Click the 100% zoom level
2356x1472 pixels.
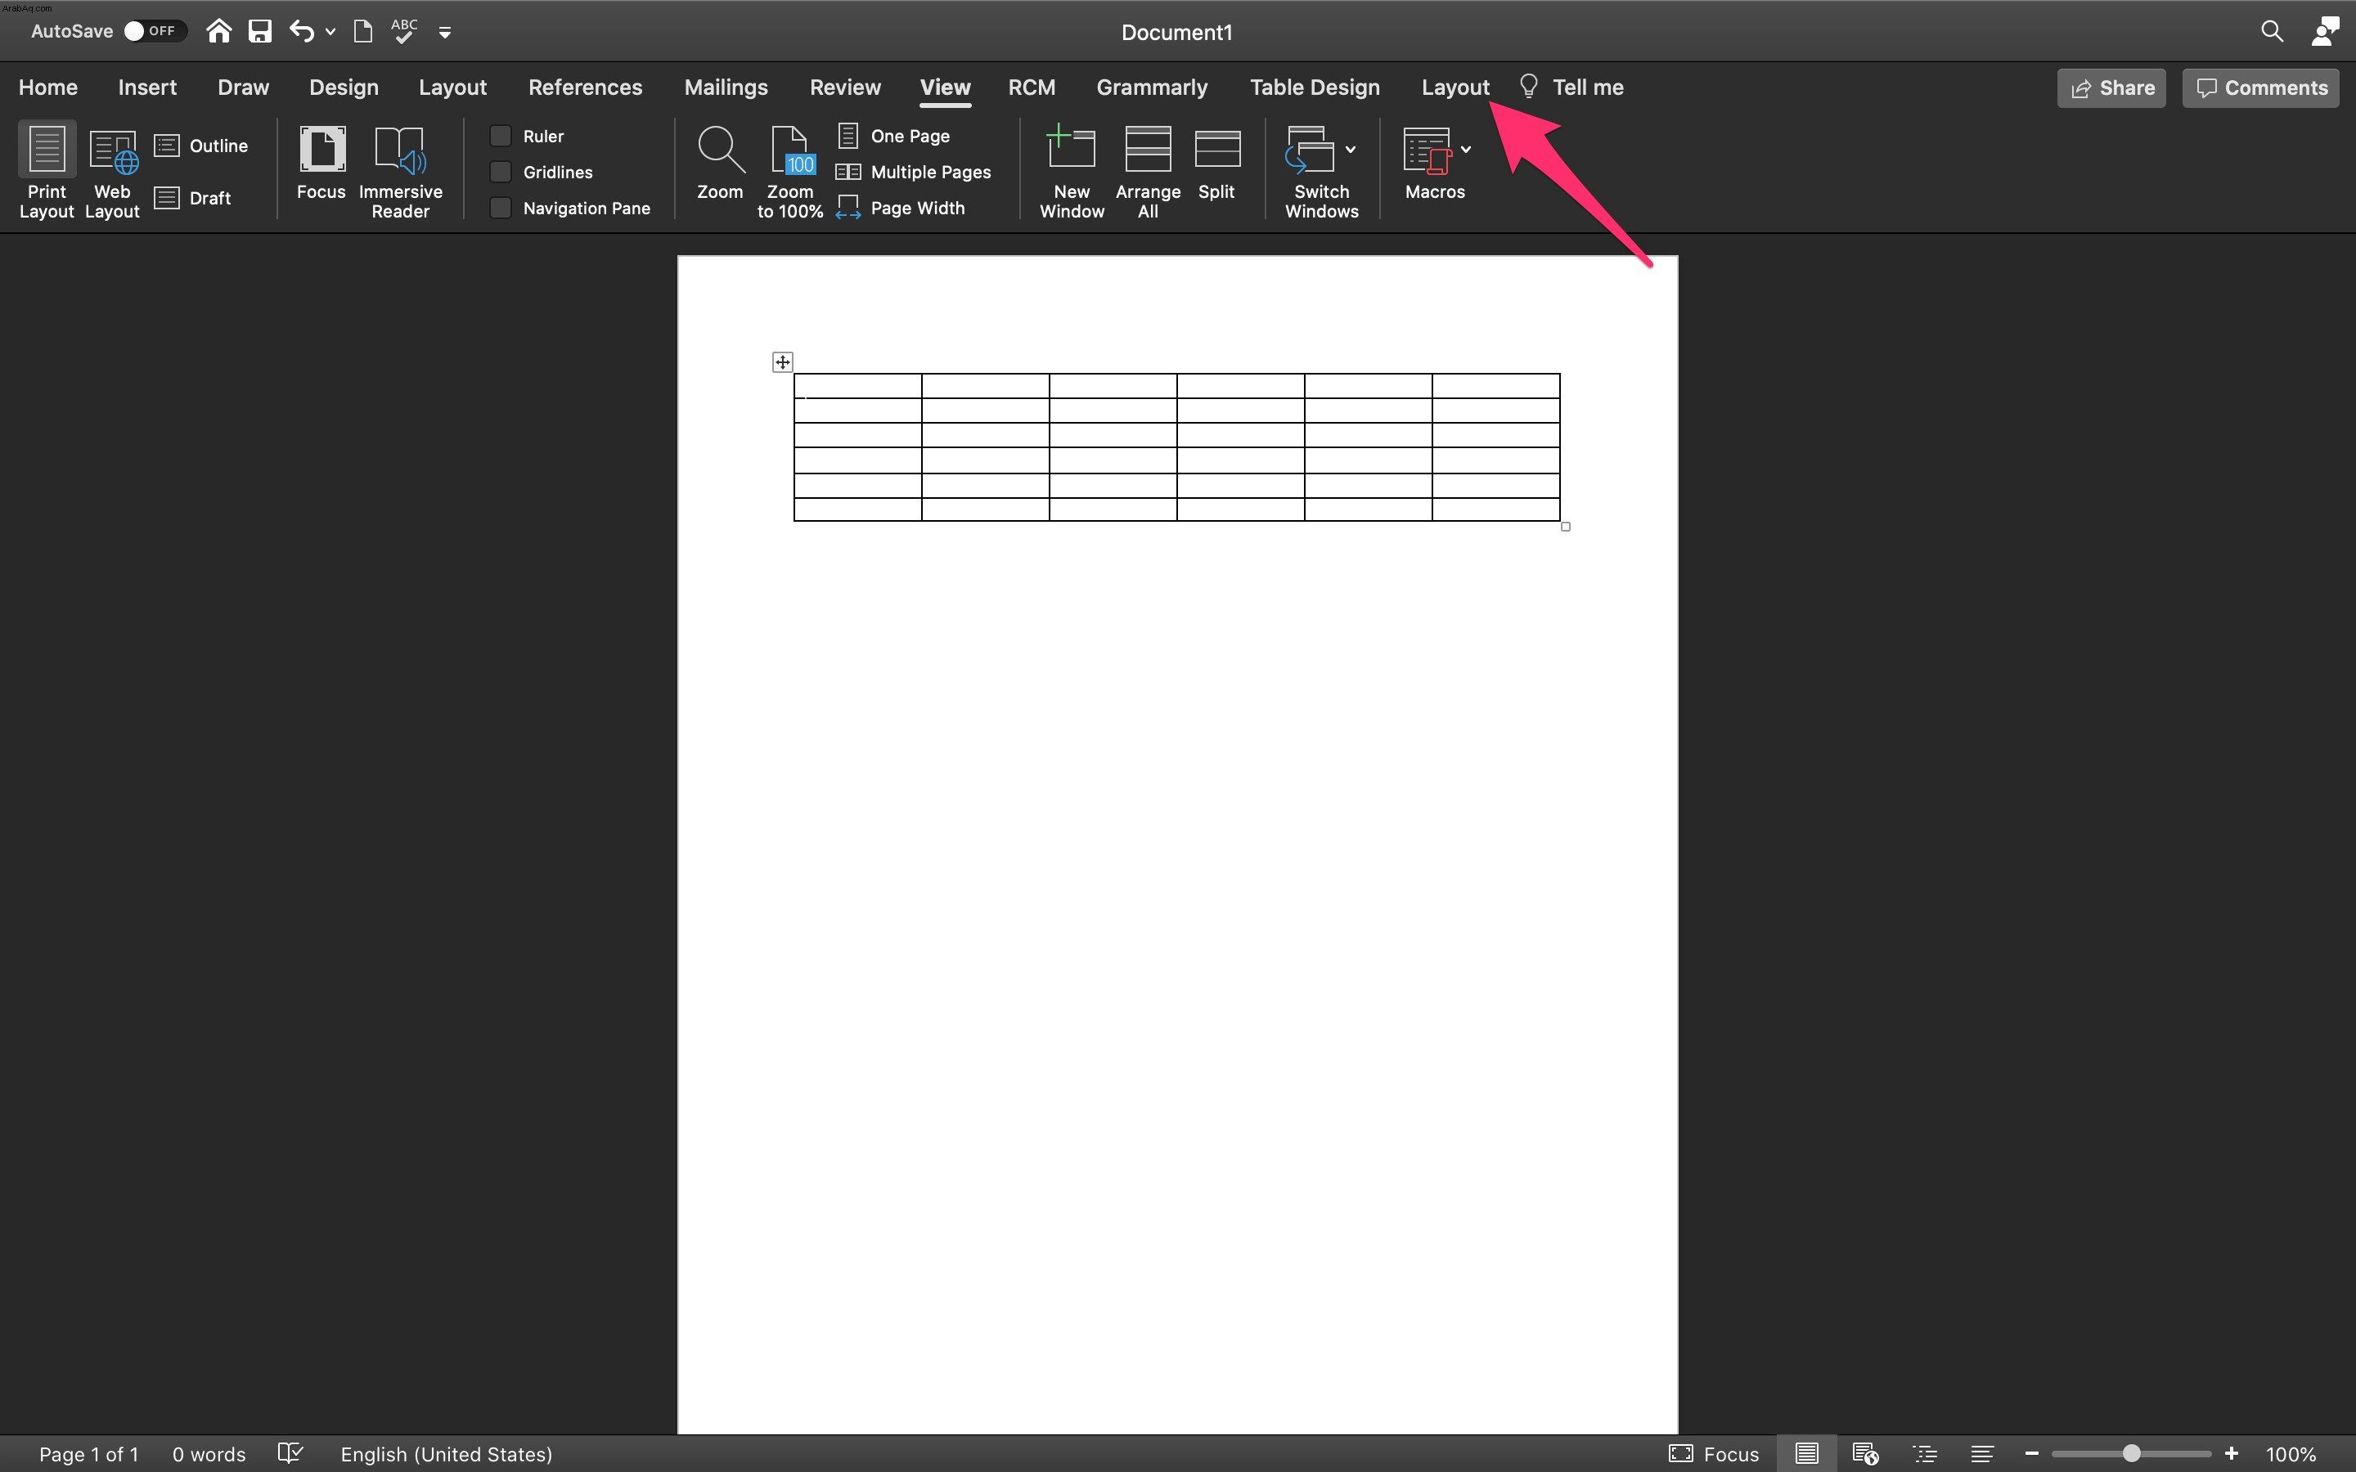pos(2291,1453)
